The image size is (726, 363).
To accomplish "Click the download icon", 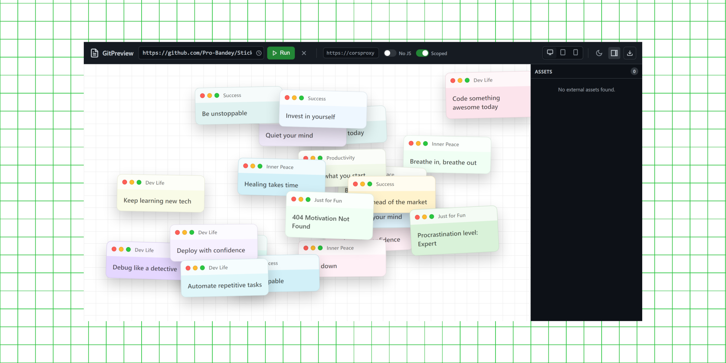I will (x=630, y=53).
